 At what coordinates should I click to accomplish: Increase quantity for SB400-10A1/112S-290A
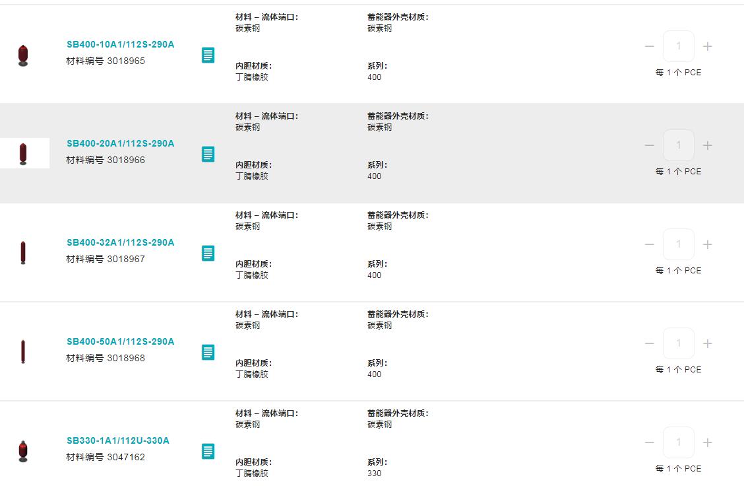point(708,46)
